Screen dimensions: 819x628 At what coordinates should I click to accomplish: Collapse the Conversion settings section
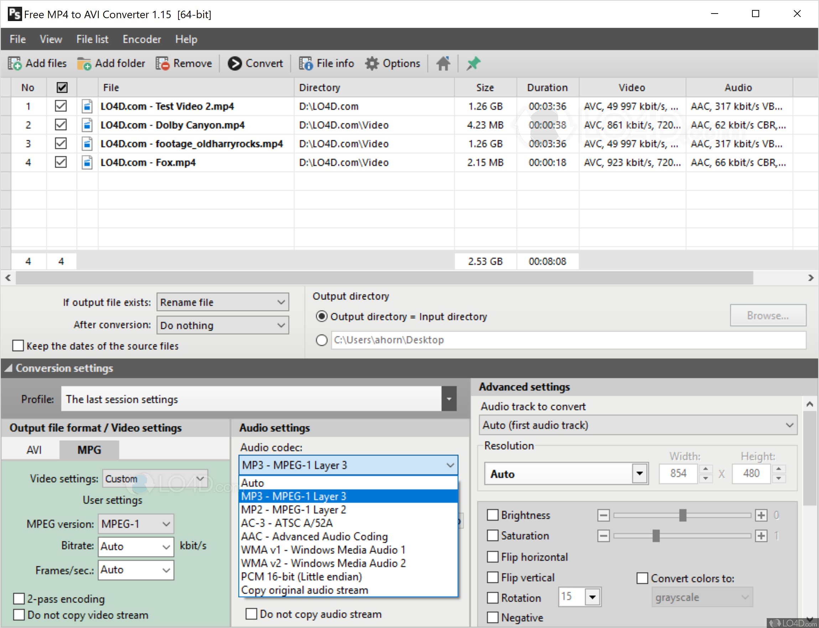[x=8, y=368]
